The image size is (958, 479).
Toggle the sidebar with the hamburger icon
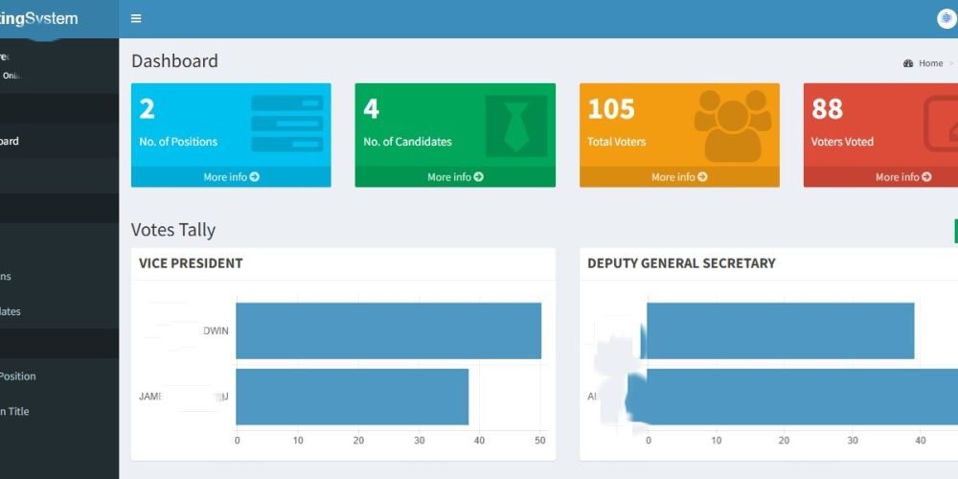136,19
